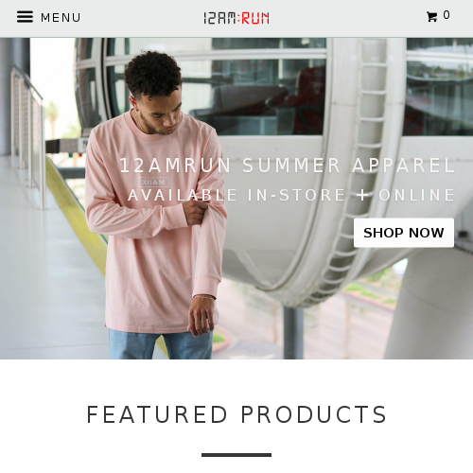Click the plus sign in the banner subtitle

362,195
